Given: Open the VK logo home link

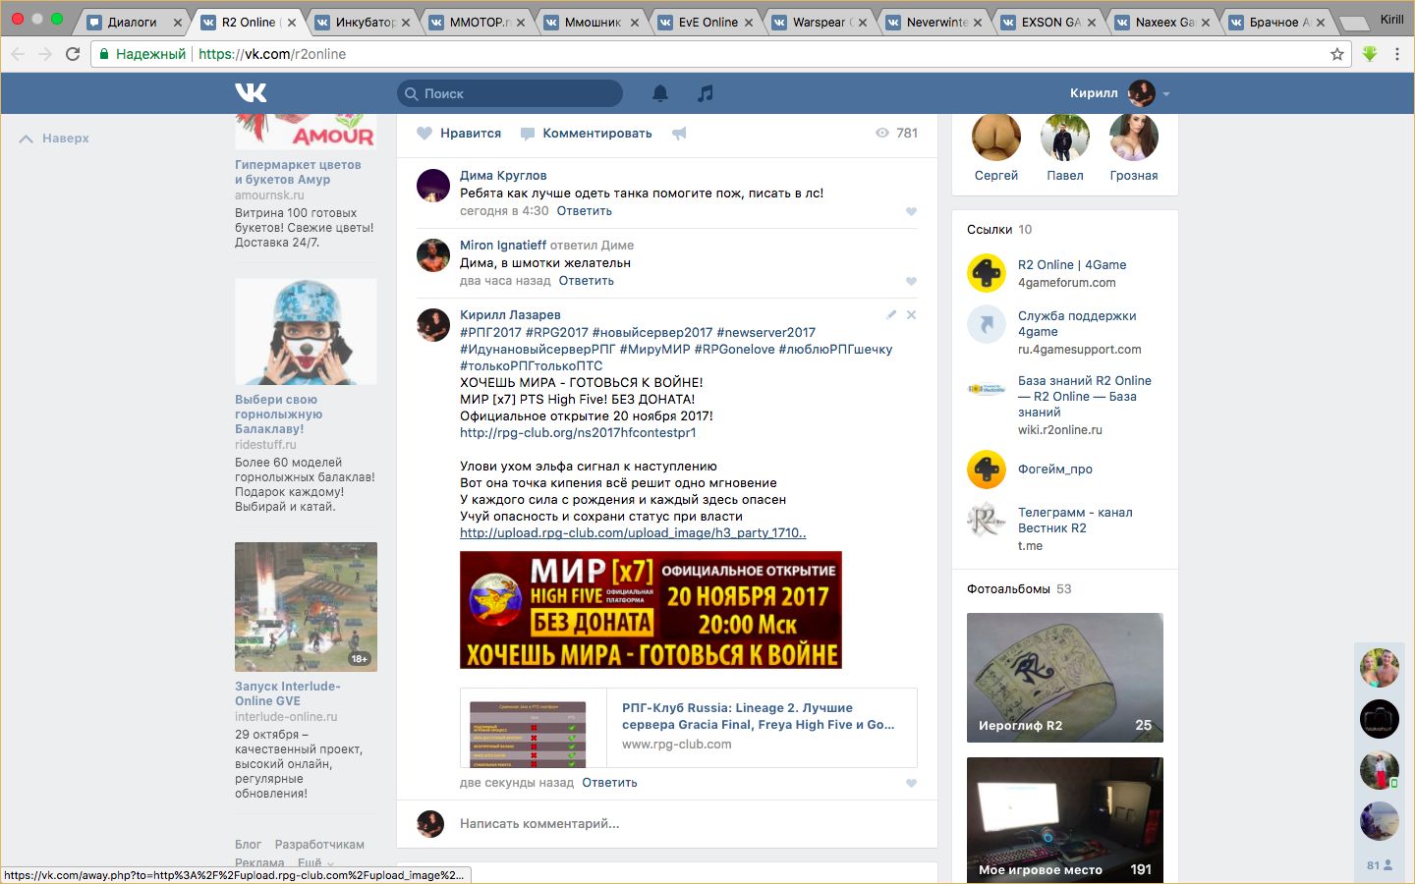Looking at the screenshot, I should click(x=251, y=92).
